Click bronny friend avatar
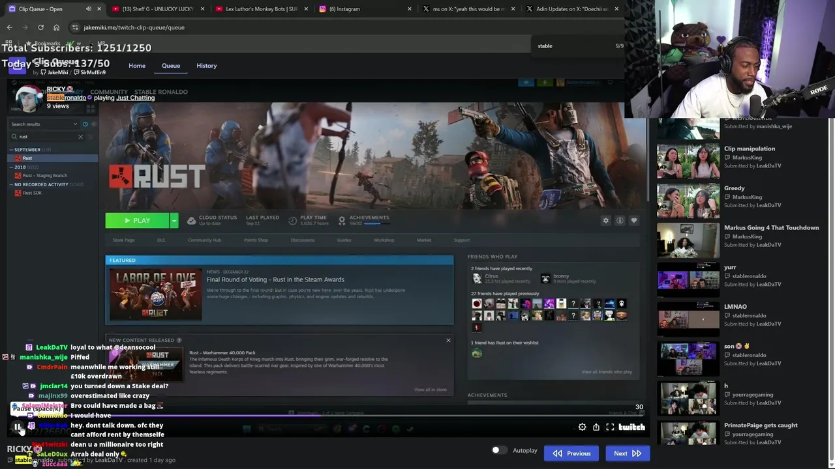Viewport: 835px width, 469px height. click(545, 279)
